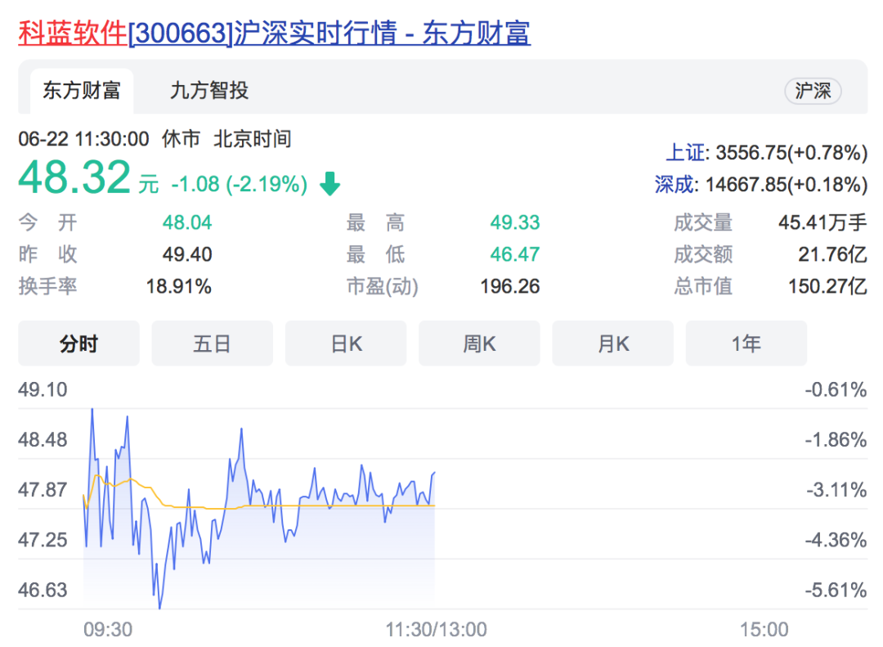Display the 1年 one-year chart
883x647 pixels.
tap(746, 344)
